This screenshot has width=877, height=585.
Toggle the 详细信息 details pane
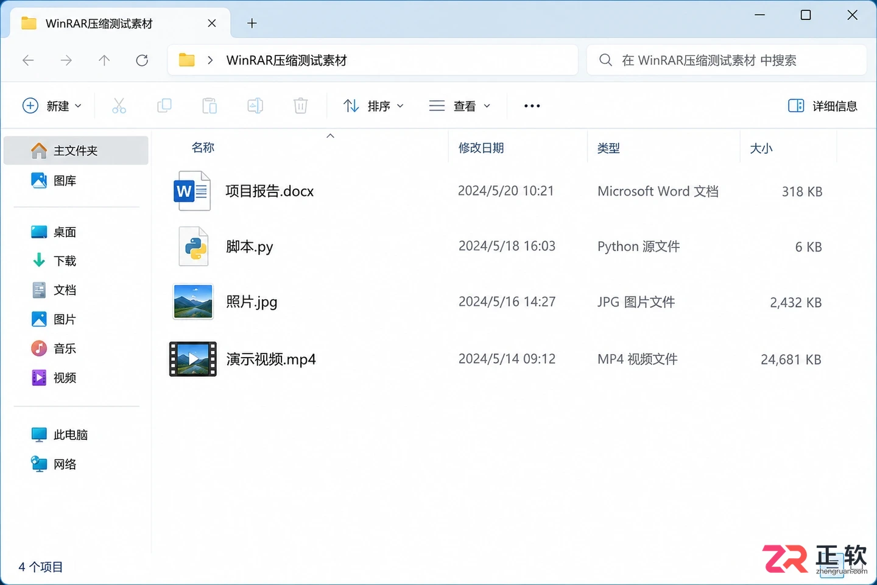pos(823,106)
